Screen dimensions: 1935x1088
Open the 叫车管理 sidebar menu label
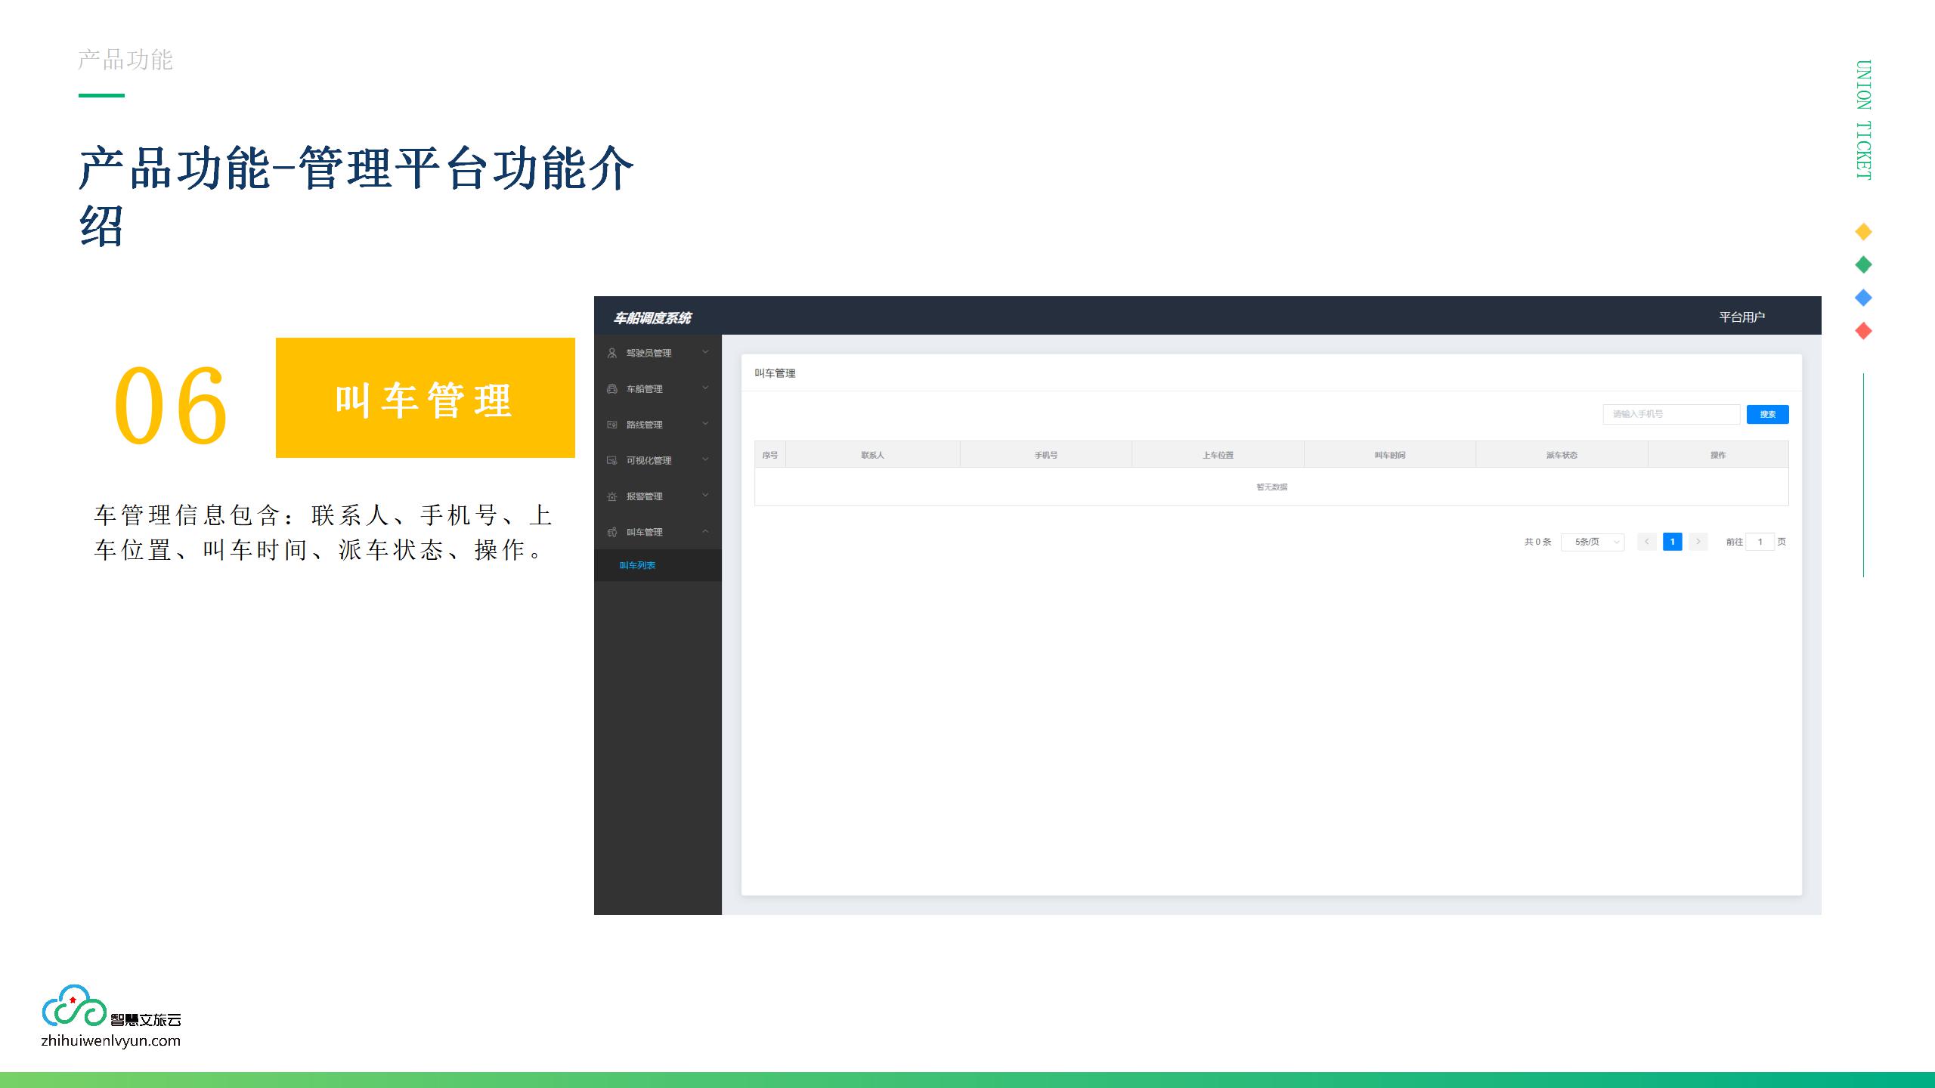(644, 532)
